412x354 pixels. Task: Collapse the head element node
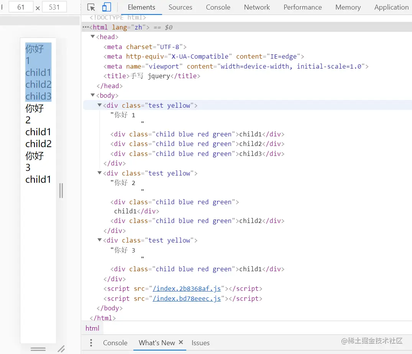[92, 36]
